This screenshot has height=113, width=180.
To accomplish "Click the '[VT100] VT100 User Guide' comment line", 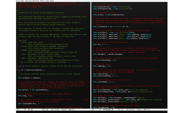I will click(x=31, y=42).
